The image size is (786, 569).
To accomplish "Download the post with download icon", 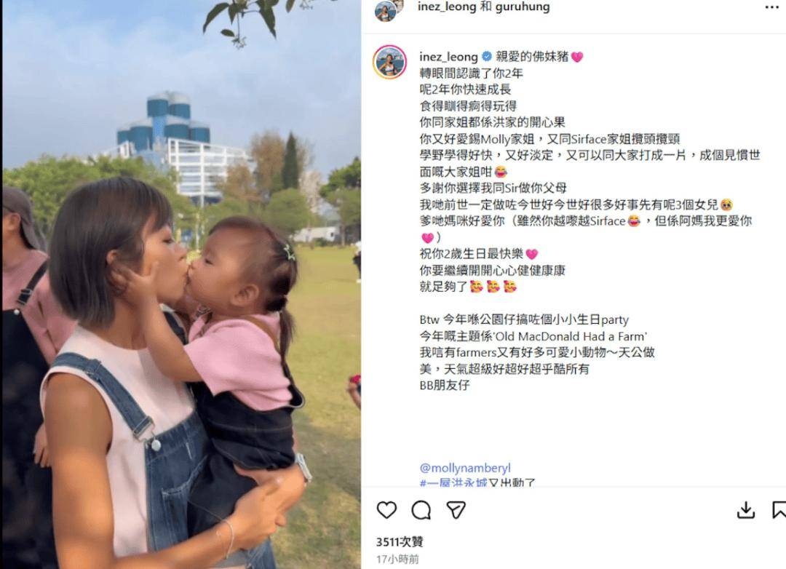I will click(746, 510).
